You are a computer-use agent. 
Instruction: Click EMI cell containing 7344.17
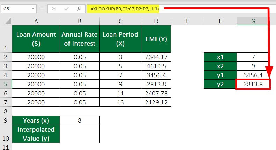[x=156, y=57]
